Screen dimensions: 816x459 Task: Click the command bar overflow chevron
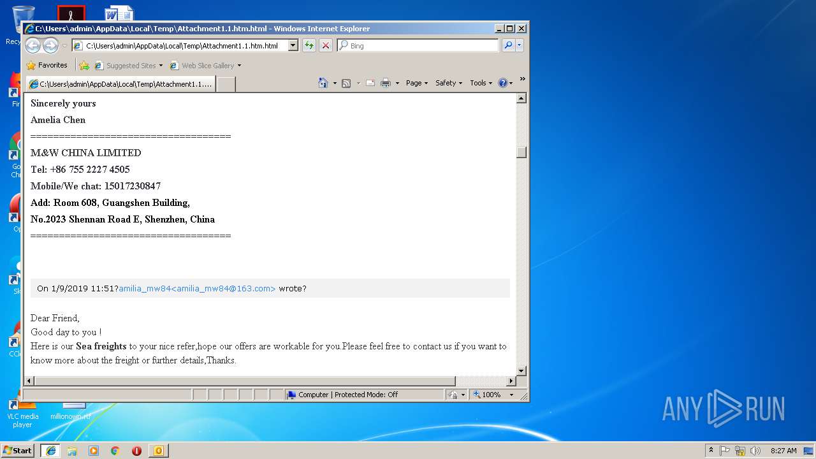tap(522, 79)
